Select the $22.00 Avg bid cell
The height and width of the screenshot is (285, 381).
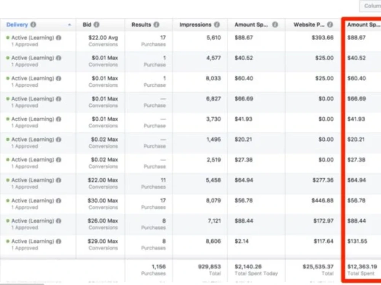[103, 38]
